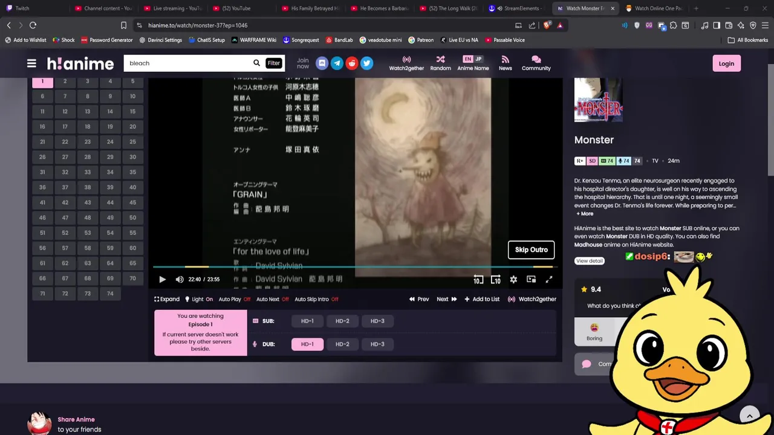This screenshot has height=435, width=774.
Task: Switch to the Live streaming YouTube tab
Action: click(174, 8)
